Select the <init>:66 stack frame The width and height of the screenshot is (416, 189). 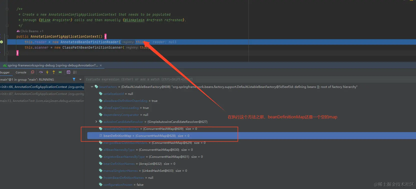click(x=42, y=87)
